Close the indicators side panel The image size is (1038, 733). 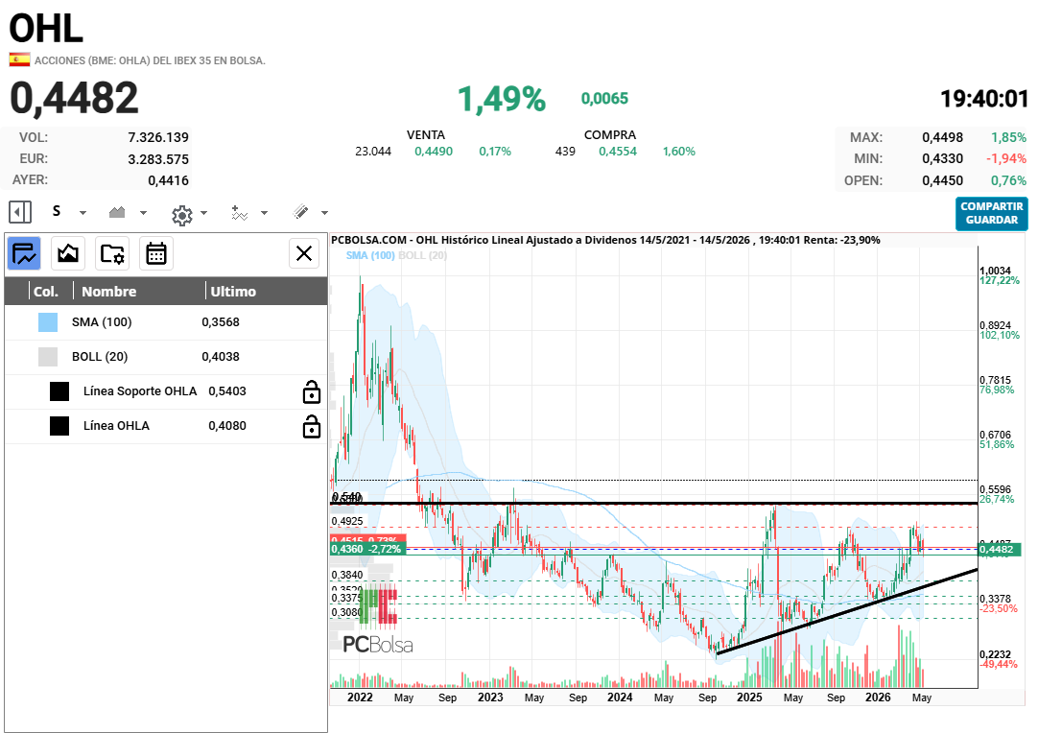pos(304,253)
